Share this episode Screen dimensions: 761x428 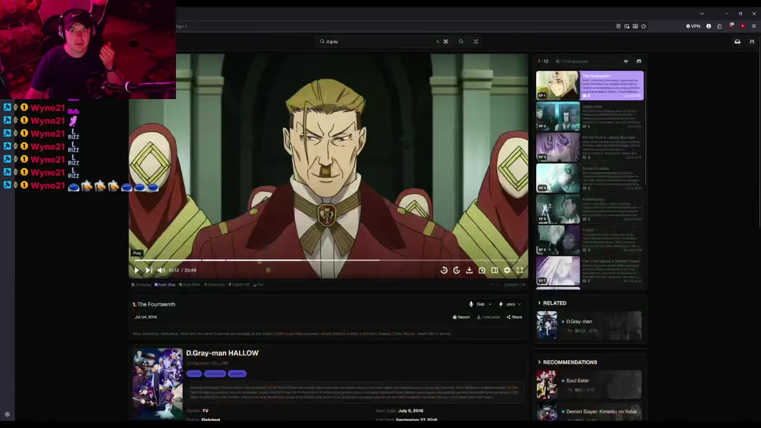(514, 317)
